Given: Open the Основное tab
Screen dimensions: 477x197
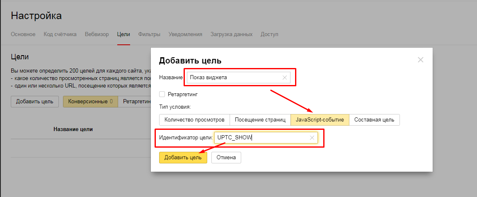Looking at the screenshot, I should pyautogui.click(x=23, y=34).
